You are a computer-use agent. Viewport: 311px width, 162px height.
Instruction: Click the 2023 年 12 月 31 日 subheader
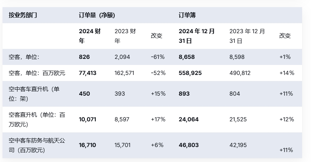[x=247, y=36]
